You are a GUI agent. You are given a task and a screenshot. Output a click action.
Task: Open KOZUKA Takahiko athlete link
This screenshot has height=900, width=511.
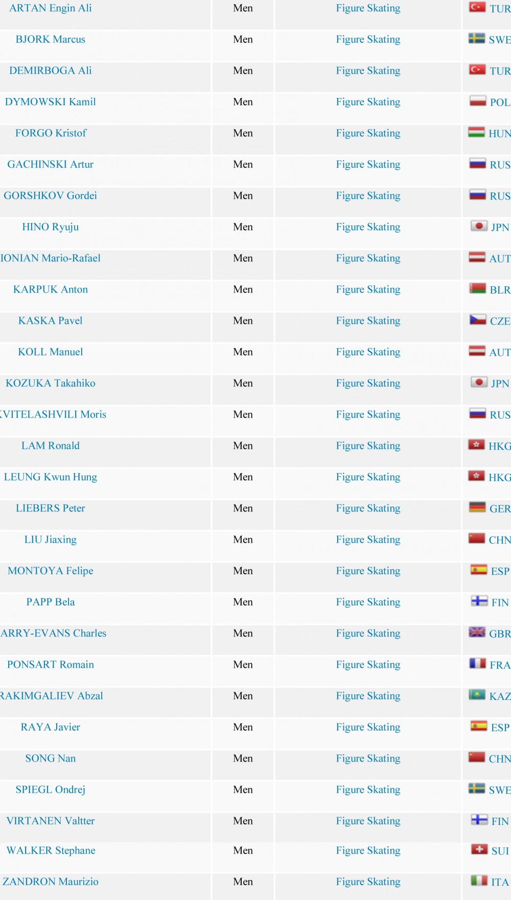[51, 383]
